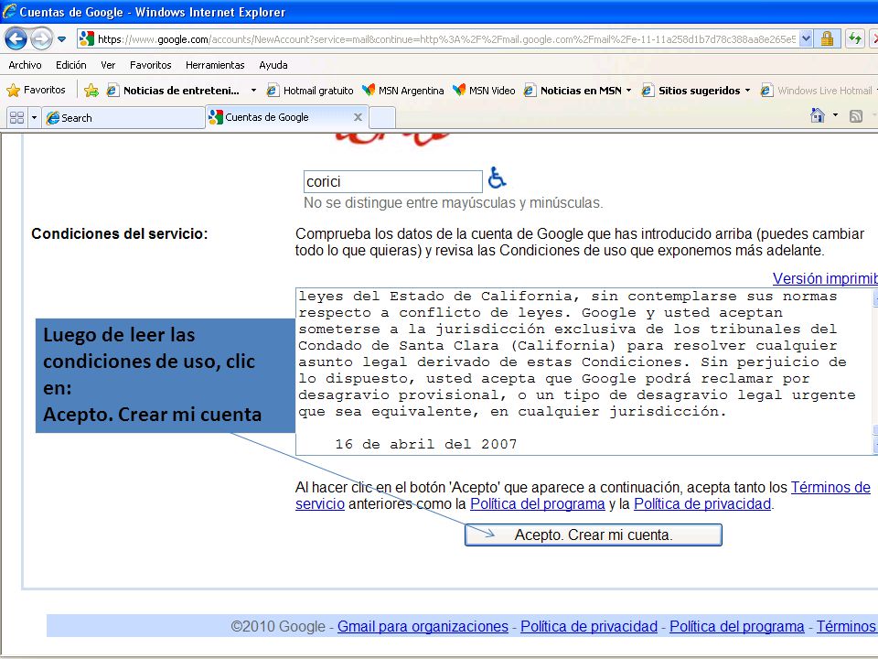Open the Herramientas menu
Image resolution: width=878 pixels, height=659 pixels.
(215, 65)
